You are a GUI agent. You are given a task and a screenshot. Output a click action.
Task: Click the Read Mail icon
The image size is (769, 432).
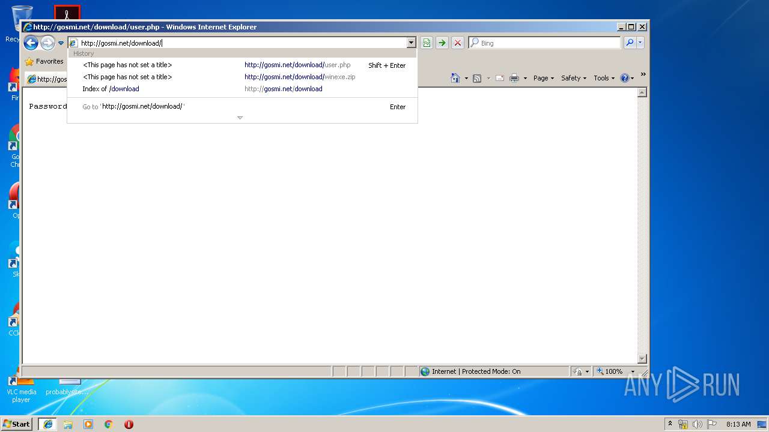[x=499, y=78]
